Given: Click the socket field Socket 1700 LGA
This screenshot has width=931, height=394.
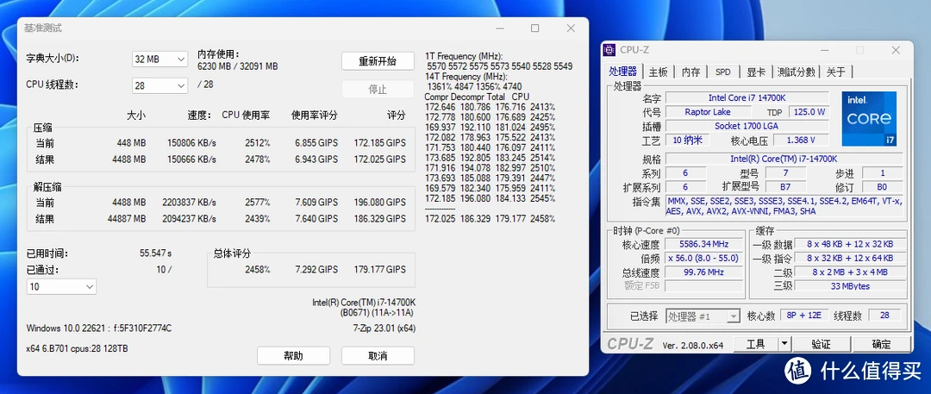Looking at the screenshot, I should click(x=747, y=126).
